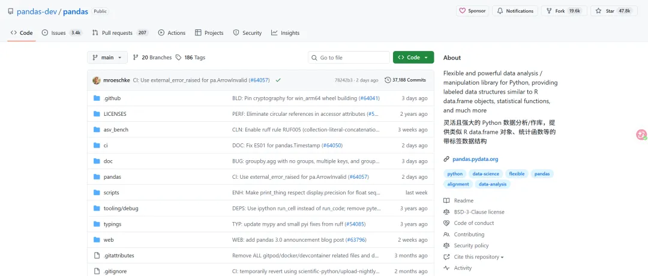Click the pandas folder icon in file list
Viewport: 648px width, 276px height.
97,177
